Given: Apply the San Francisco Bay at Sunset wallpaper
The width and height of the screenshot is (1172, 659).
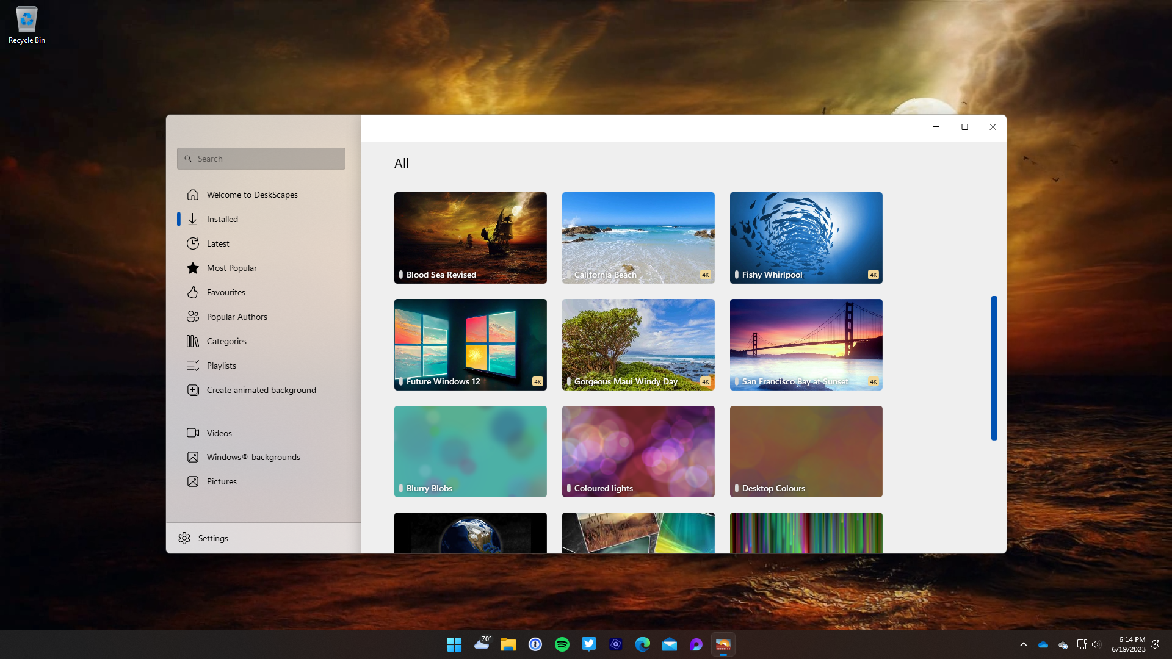Looking at the screenshot, I should tap(806, 344).
